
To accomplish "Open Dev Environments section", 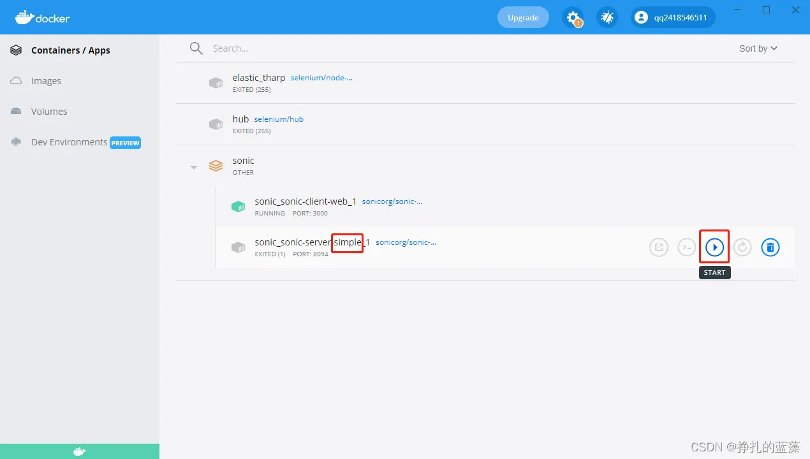I will 69,142.
